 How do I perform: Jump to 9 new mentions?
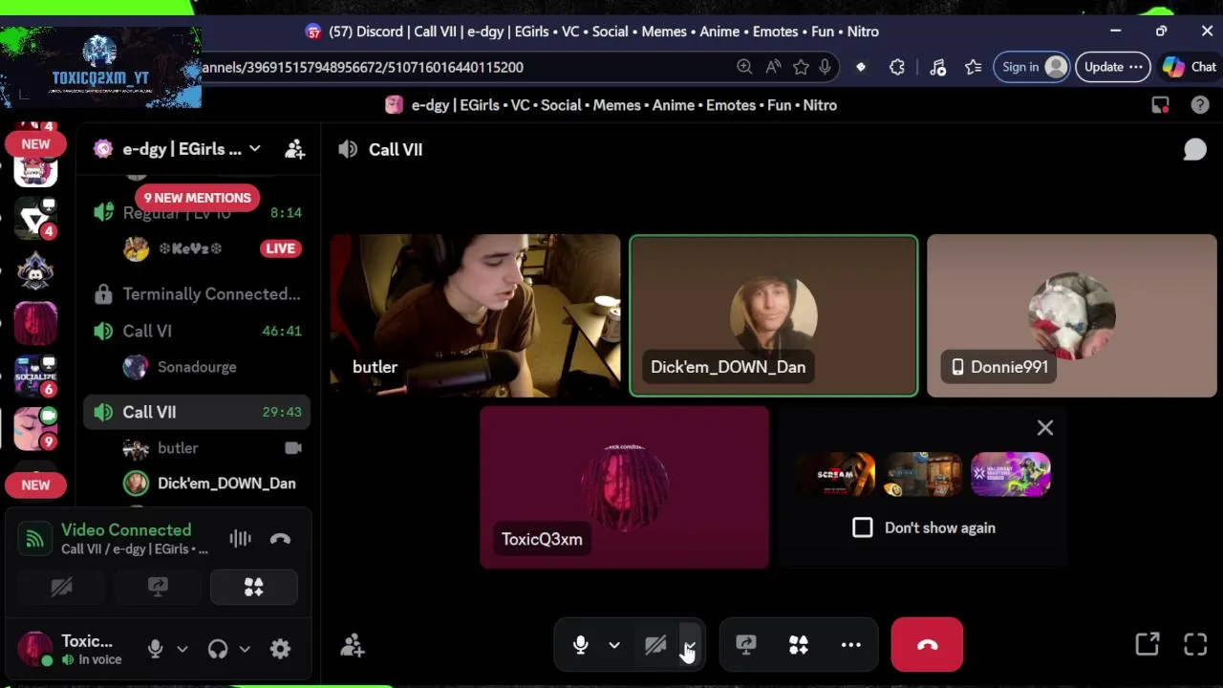[198, 198]
